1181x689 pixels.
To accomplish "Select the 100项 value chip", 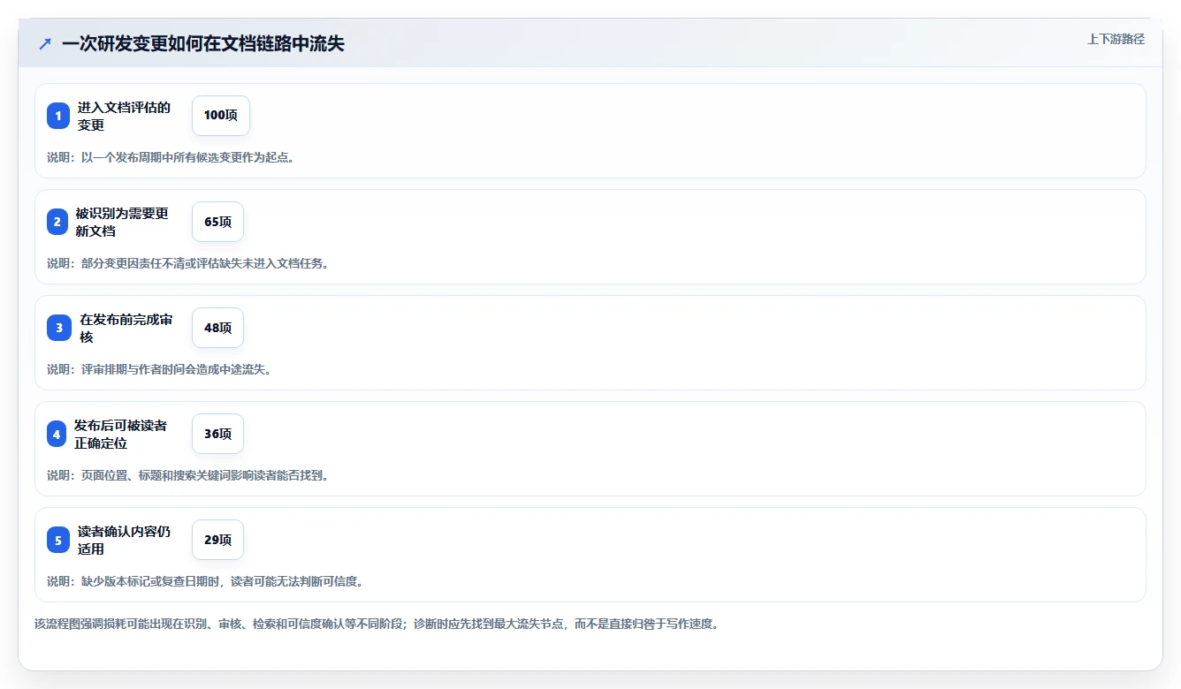I will click(221, 116).
